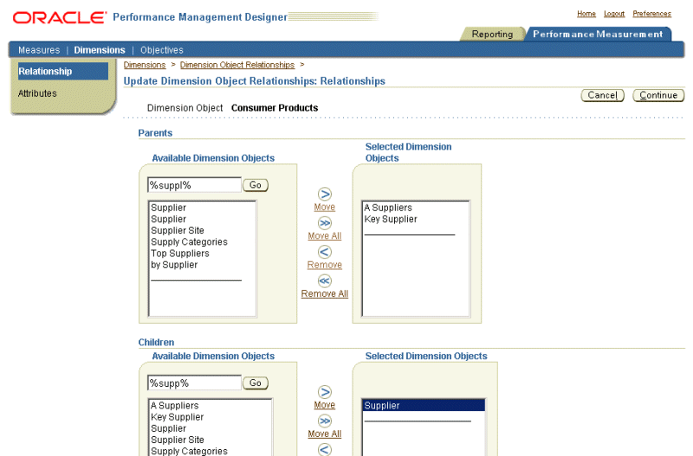Click the Move link in Parents section

(x=325, y=207)
